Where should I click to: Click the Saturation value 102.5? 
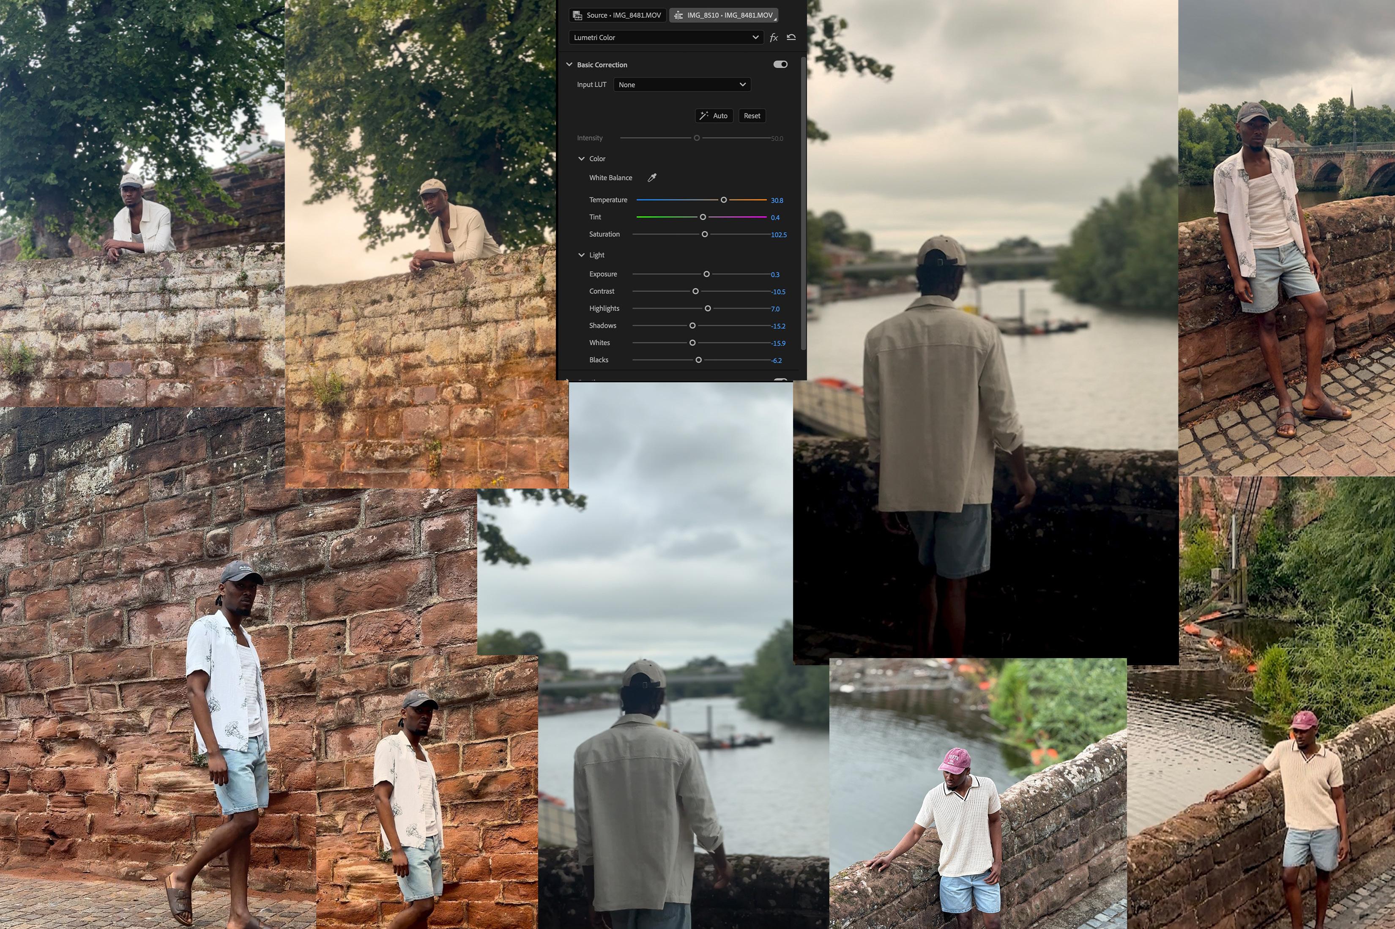[x=779, y=235]
